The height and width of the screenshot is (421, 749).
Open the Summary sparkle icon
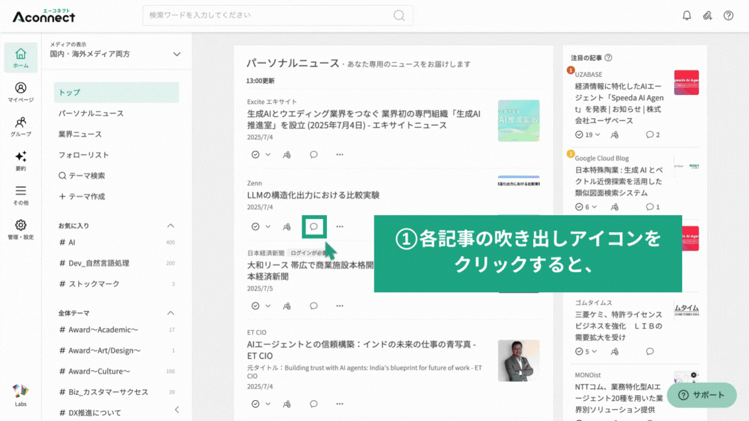pos(21,161)
